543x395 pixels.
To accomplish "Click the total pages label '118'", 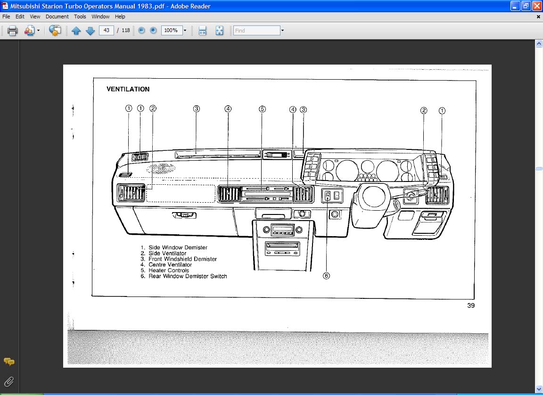I will (x=126, y=31).
